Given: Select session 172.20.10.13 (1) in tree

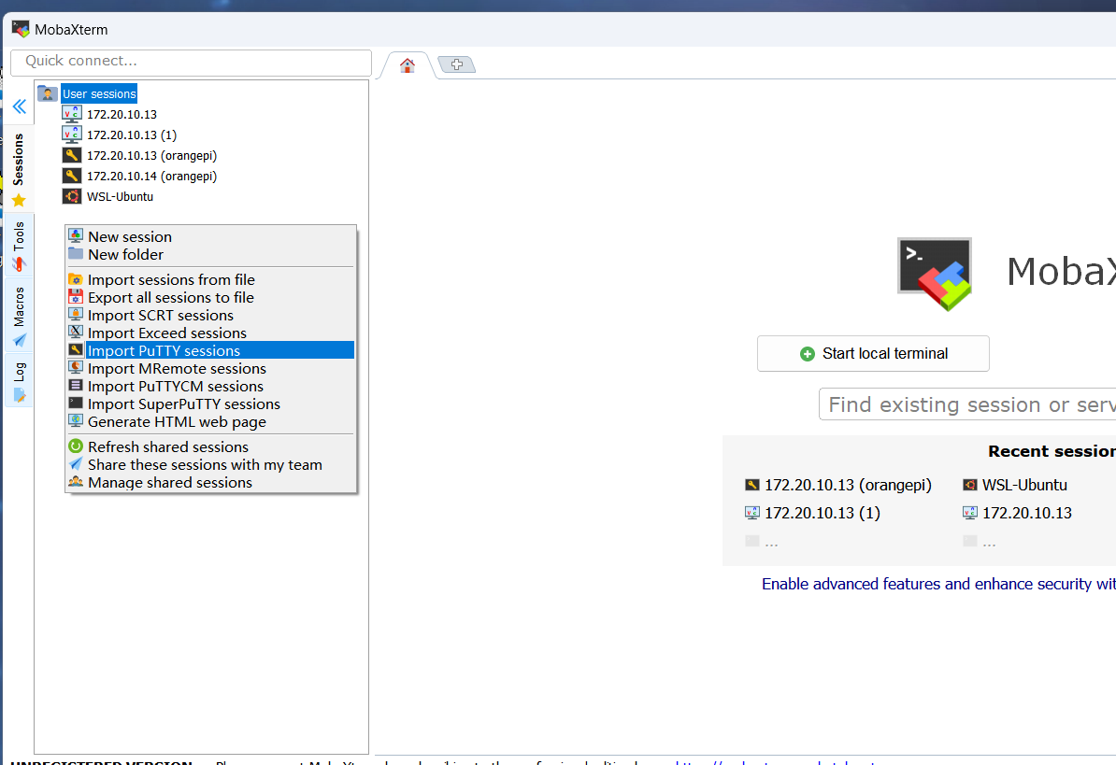Looking at the screenshot, I should [132, 135].
